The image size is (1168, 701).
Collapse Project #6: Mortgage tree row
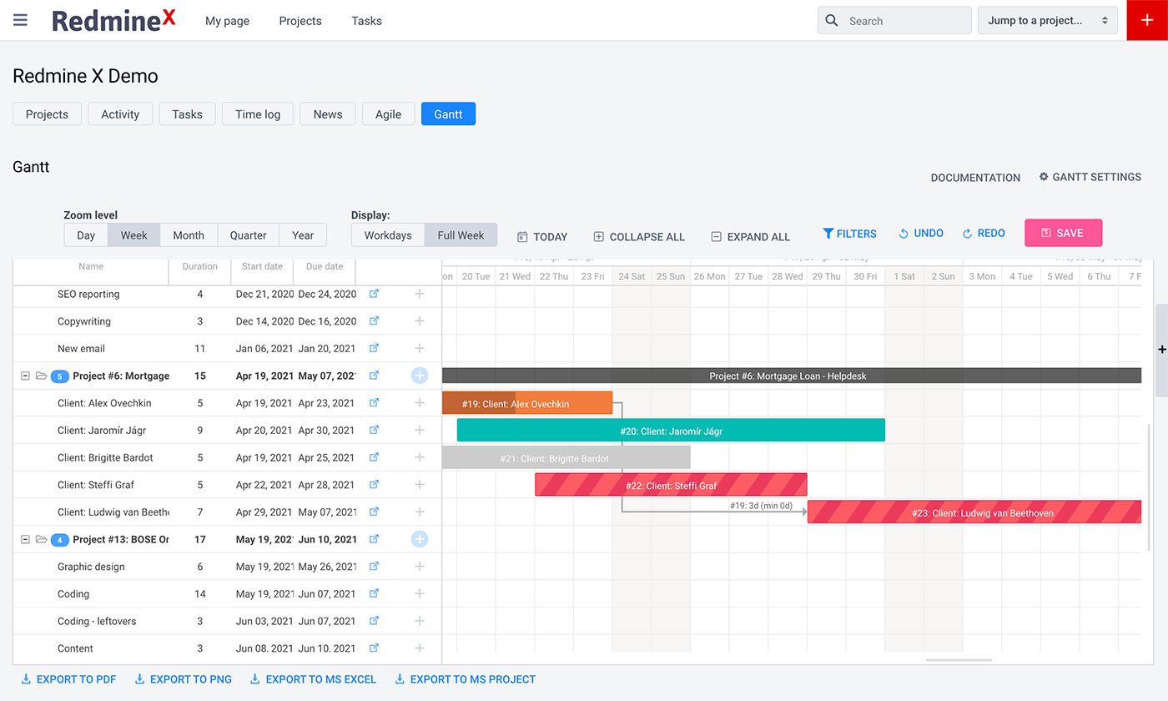[x=25, y=376]
